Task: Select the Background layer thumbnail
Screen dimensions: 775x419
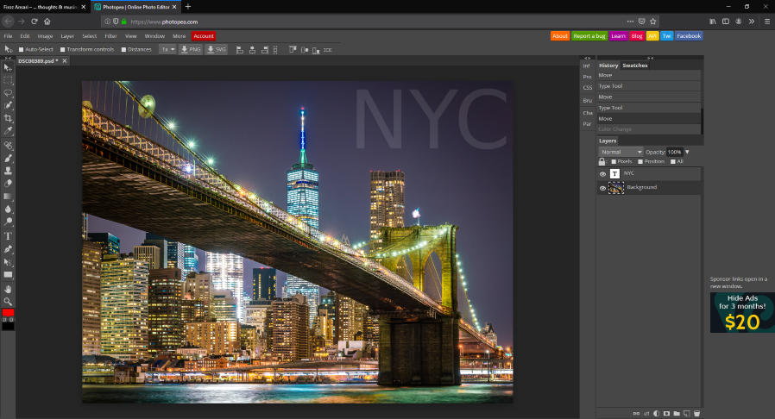Action: tap(616, 188)
